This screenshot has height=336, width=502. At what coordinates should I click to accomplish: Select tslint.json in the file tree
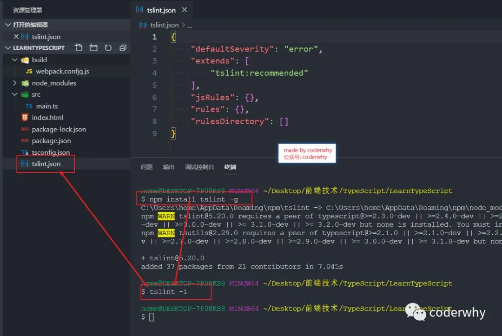coord(46,164)
